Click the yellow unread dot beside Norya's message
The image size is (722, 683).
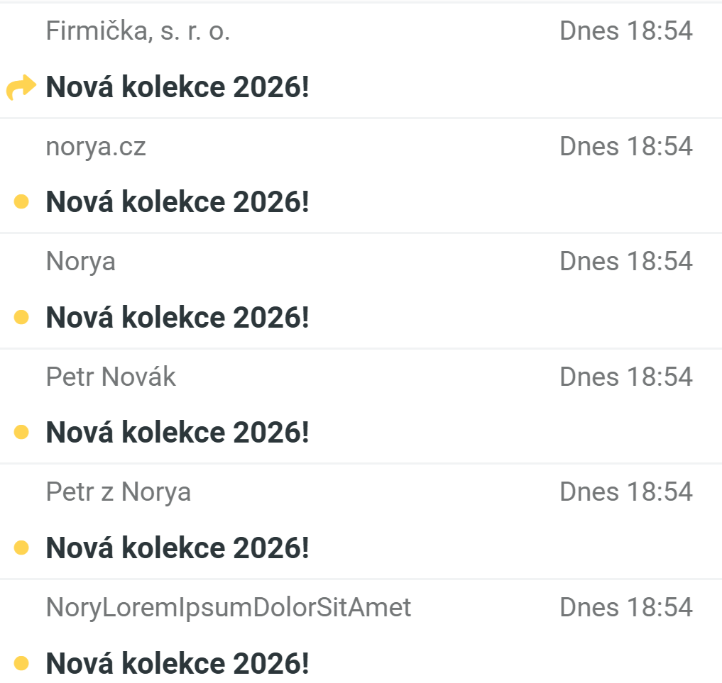21,318
